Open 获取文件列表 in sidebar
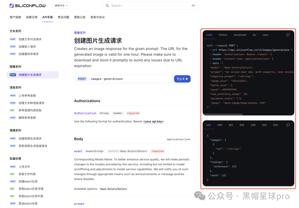This screenshot has width=299, height=208. point(27,174)
